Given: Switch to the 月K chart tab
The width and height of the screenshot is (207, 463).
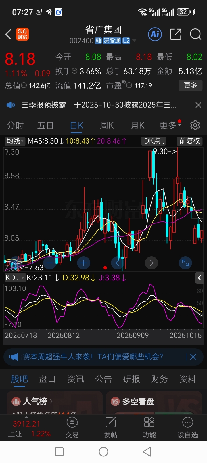Looking at the screenshot, I should tap(137, 125).
